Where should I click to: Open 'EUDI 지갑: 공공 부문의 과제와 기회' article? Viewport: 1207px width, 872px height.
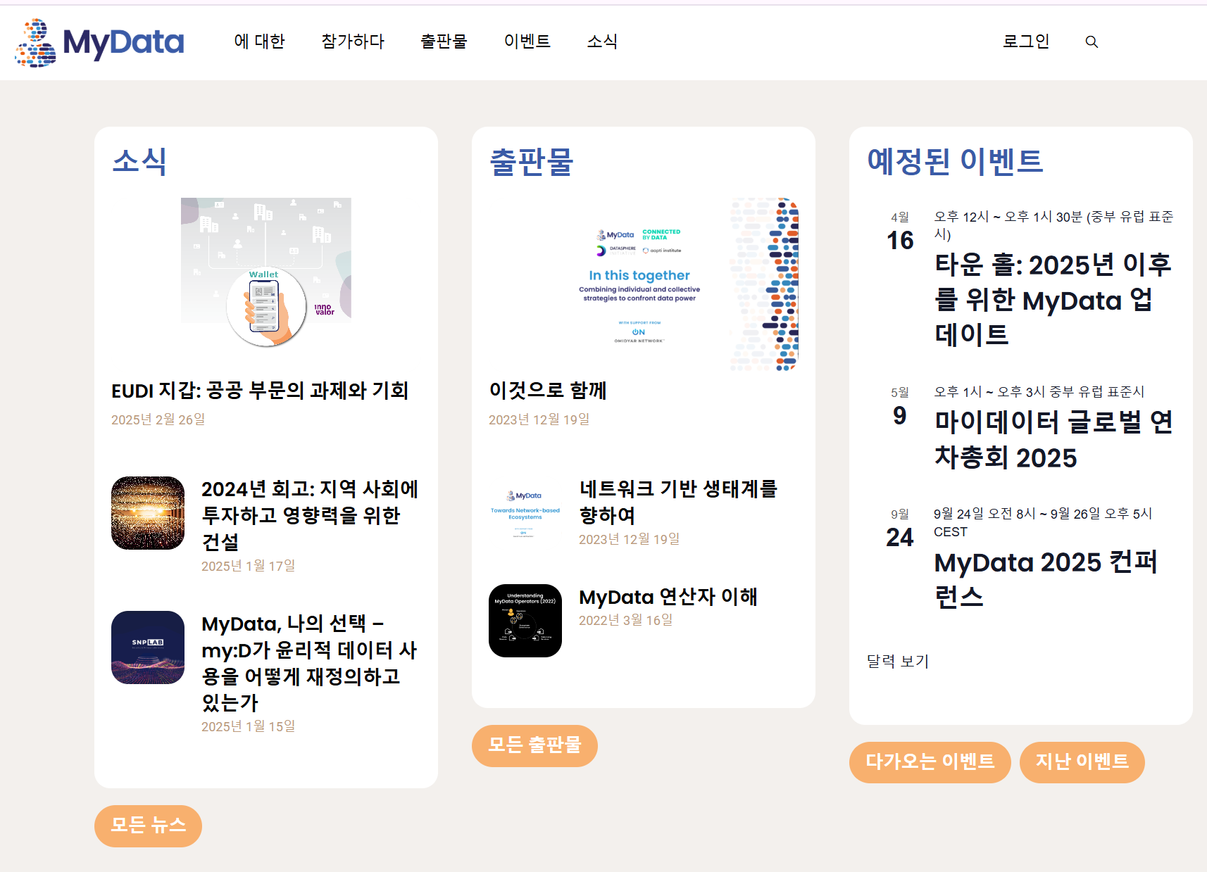[x=260, y=391]
